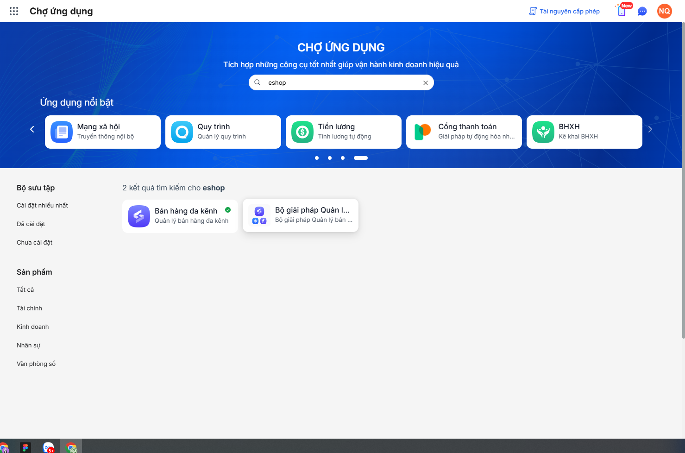
Task: Open Tài nguyên cấp phép link
Action: click(565, 11)
